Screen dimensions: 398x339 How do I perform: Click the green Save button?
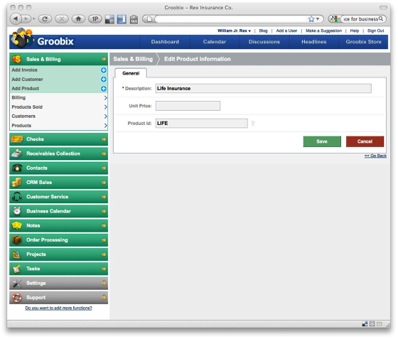322,141
